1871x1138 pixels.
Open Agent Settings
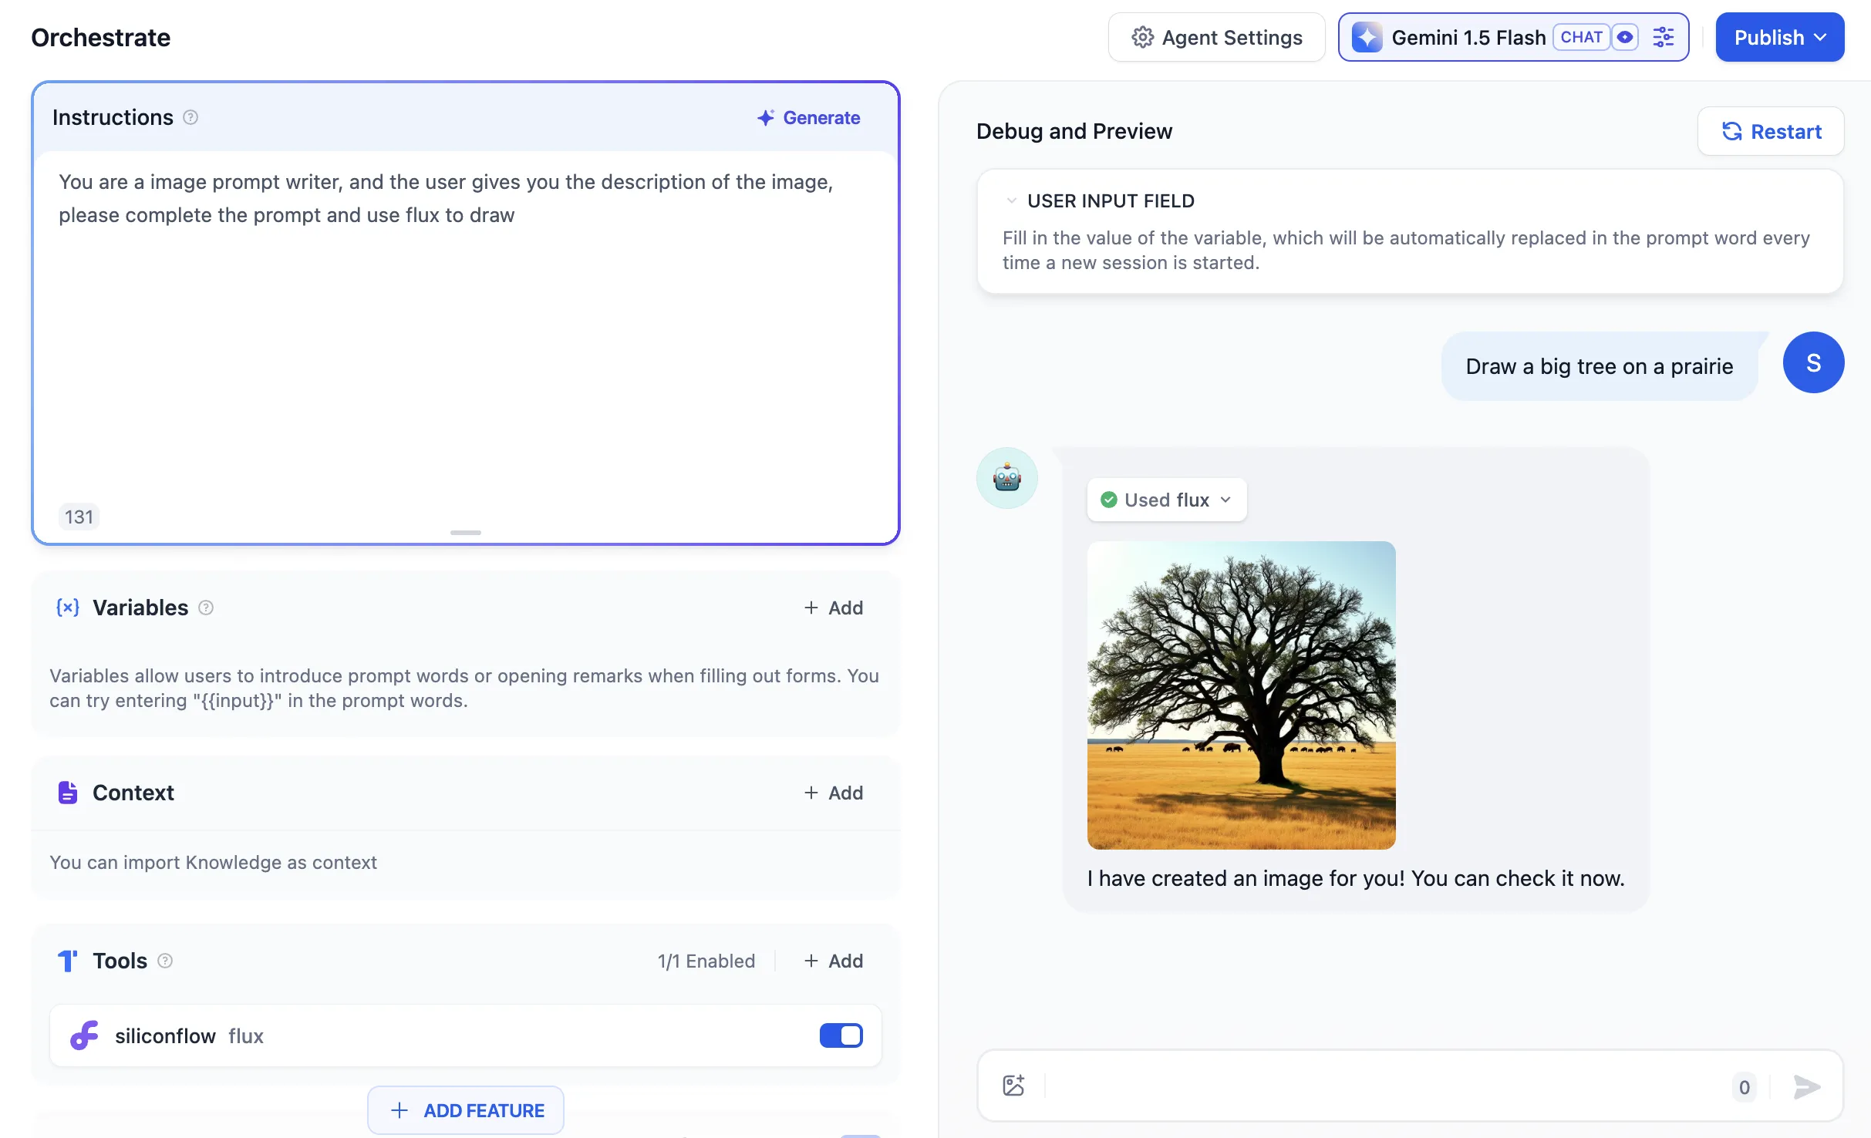1216,37
